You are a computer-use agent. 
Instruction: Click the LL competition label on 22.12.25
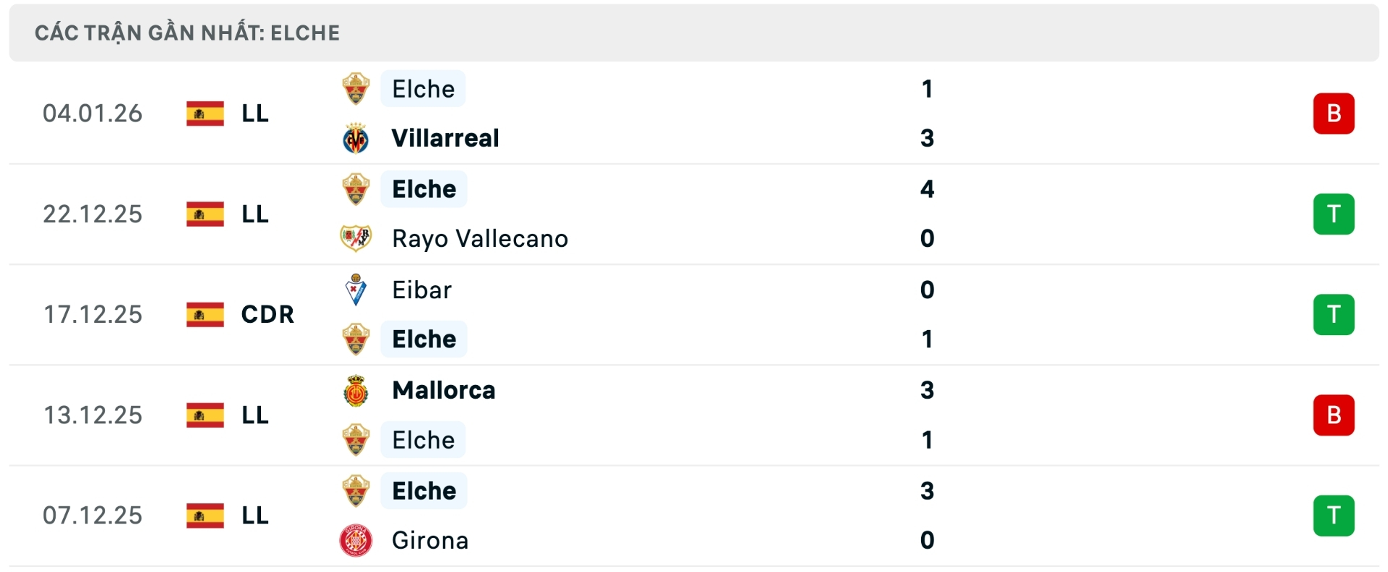point(254,214)
